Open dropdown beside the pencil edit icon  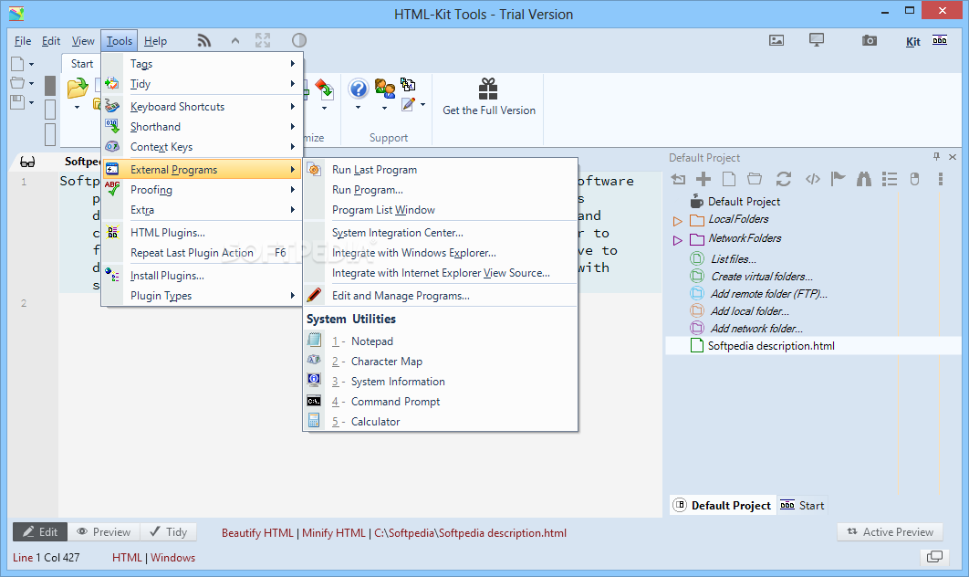click(422, 104)
